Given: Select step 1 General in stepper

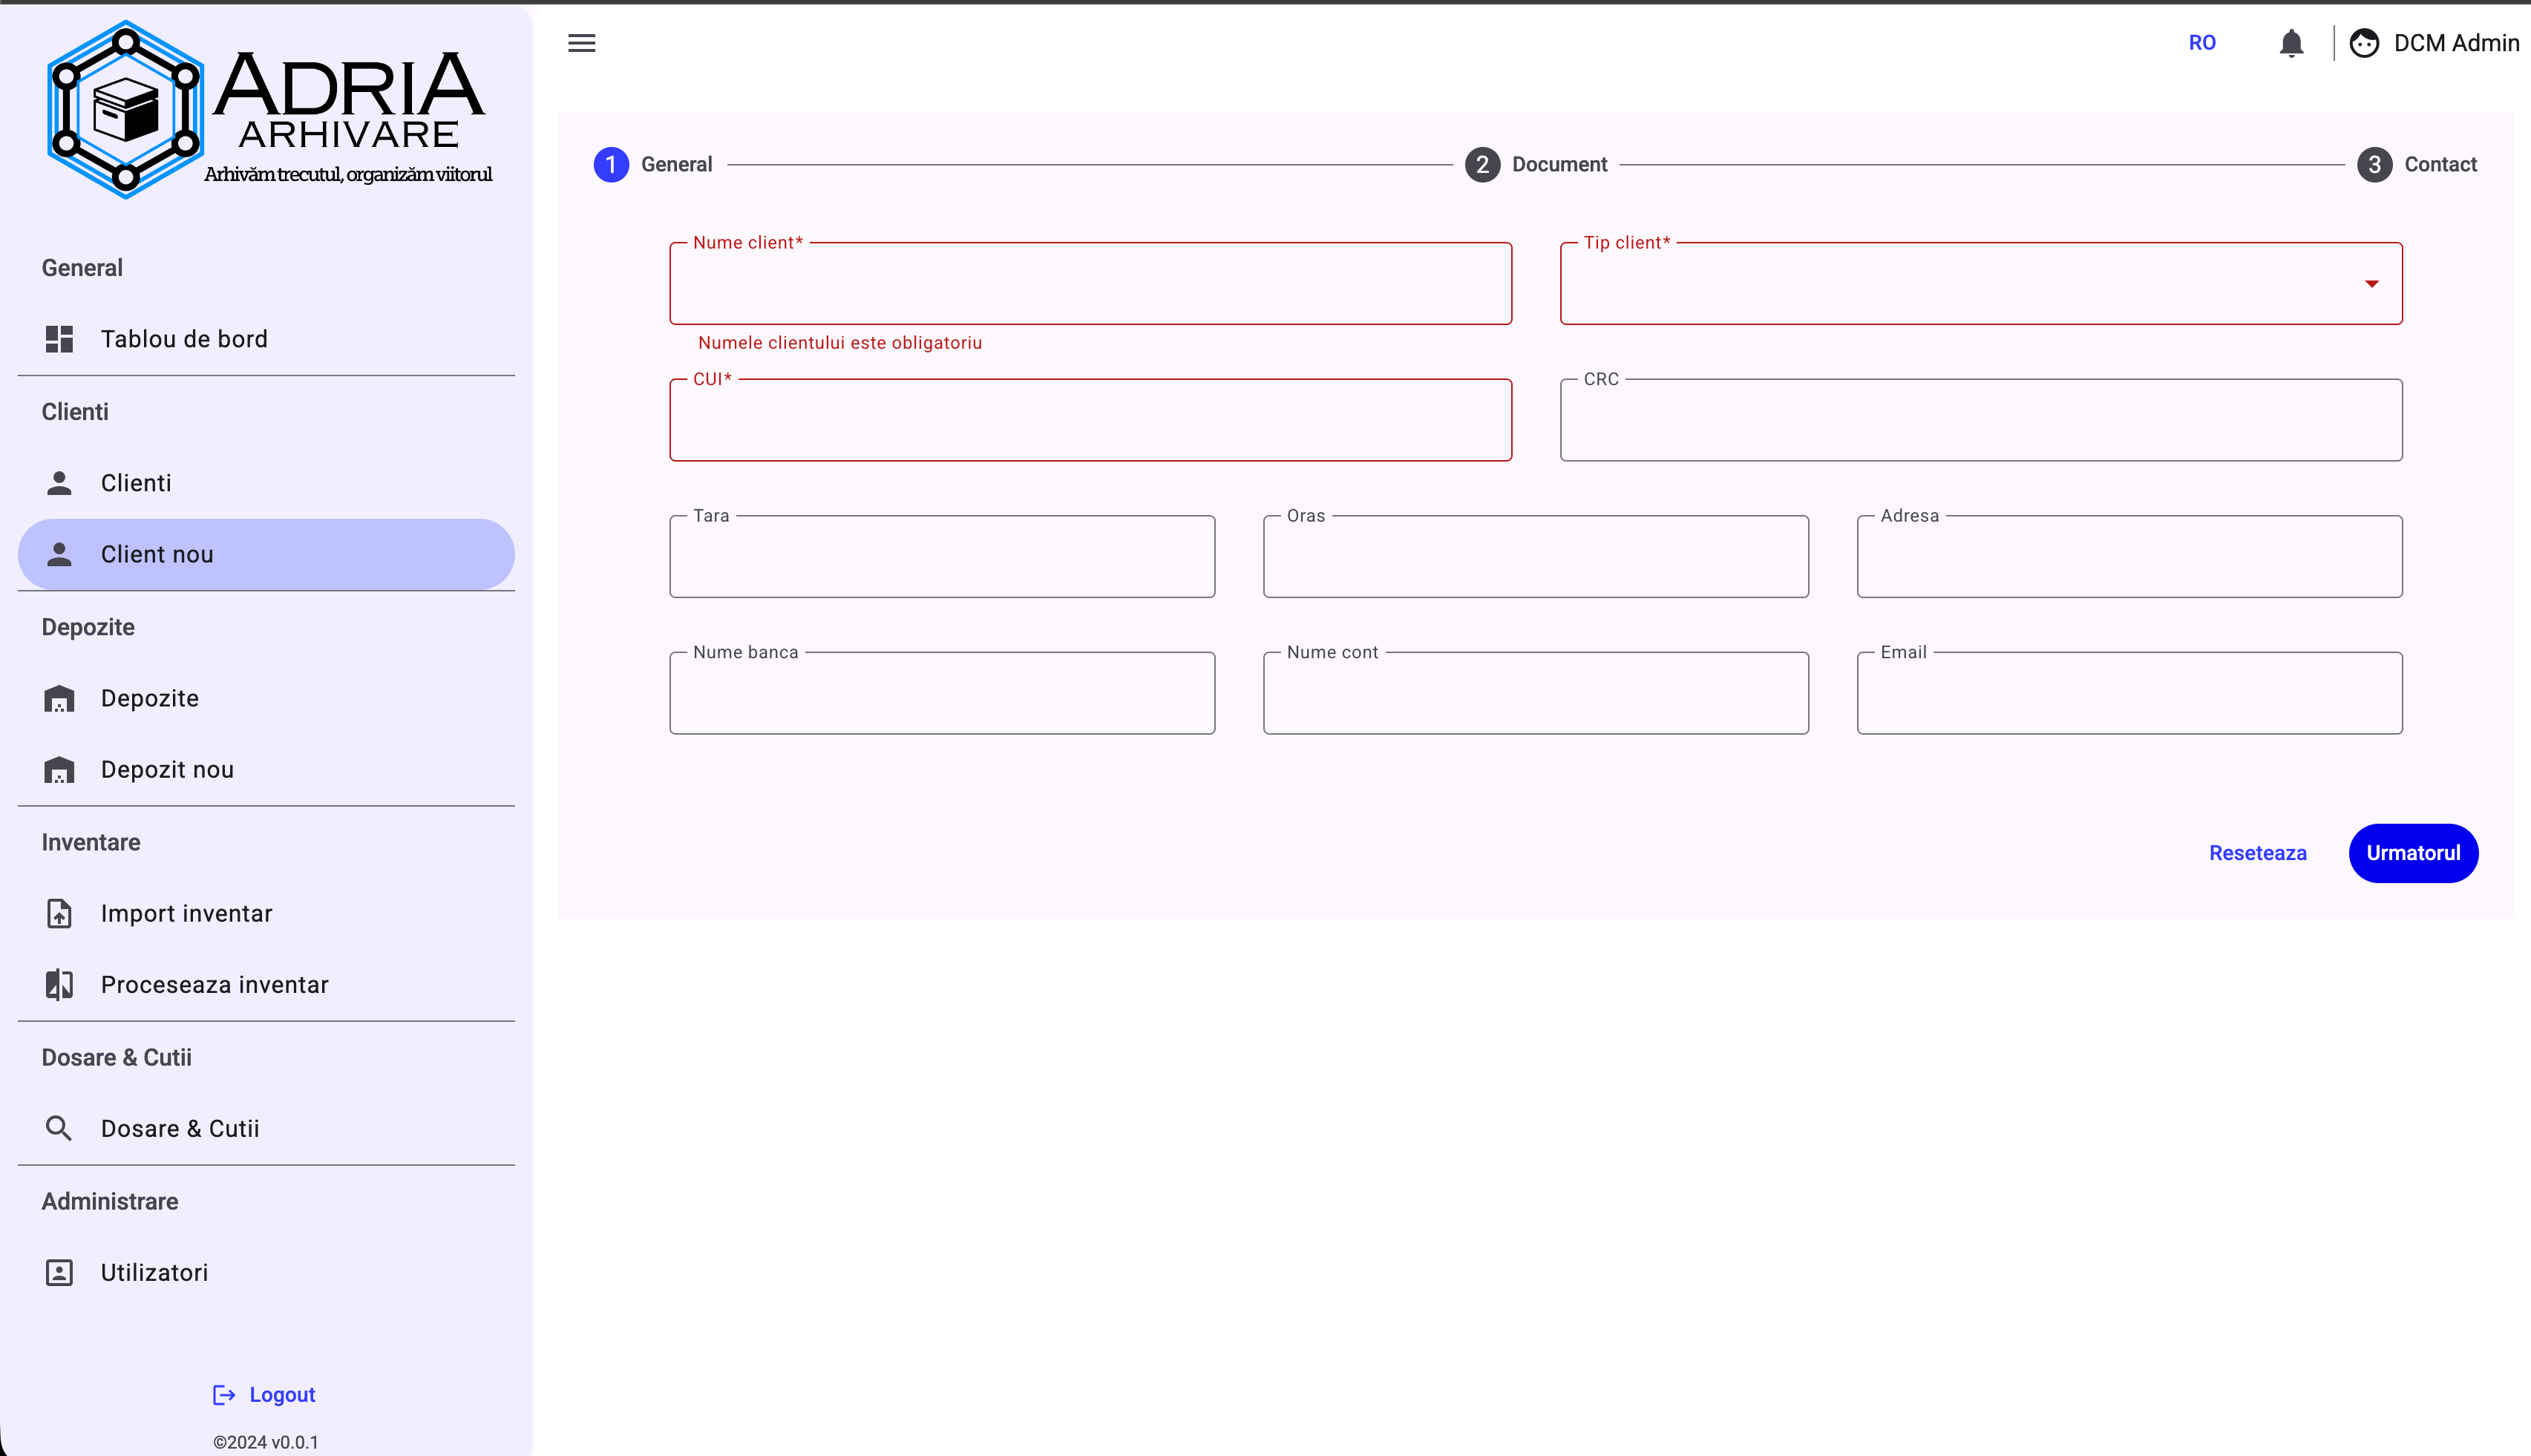Looking at the screenshot, I should point(653,164).
